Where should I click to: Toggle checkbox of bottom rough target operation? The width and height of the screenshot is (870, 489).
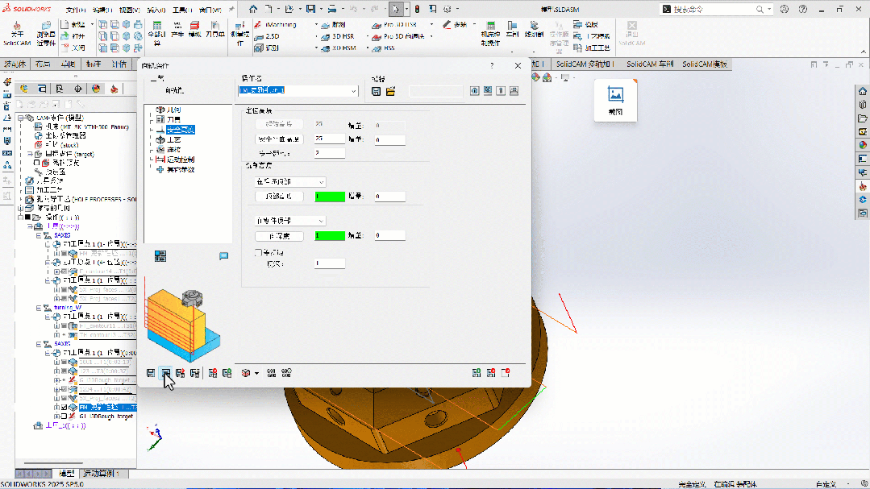pos(64,416)
